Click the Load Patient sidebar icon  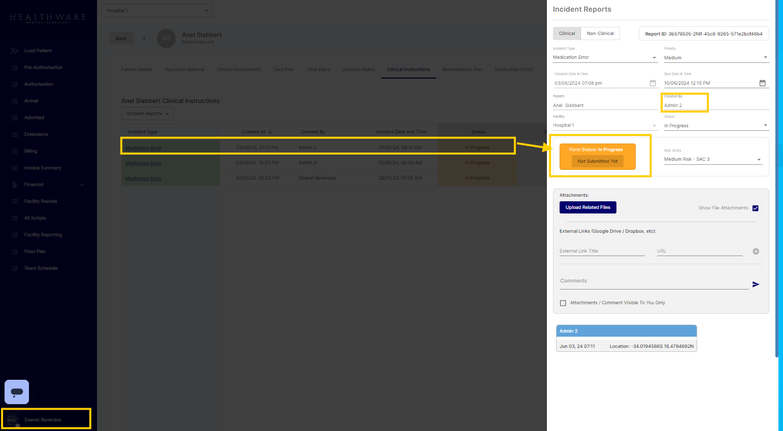(x=15, y=51)
